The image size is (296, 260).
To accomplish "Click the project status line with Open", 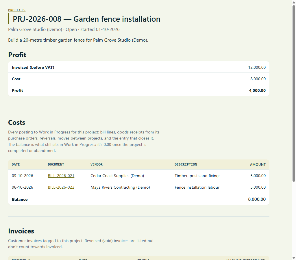I will [x=64, y=29].
